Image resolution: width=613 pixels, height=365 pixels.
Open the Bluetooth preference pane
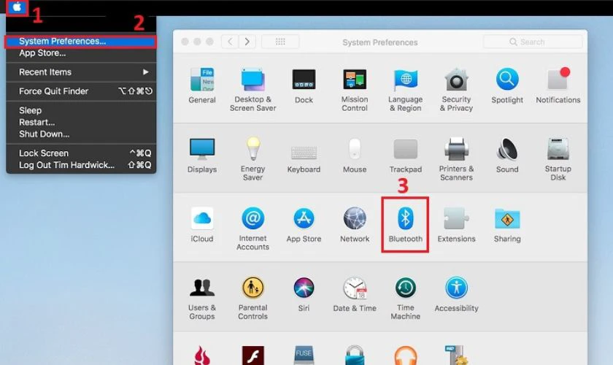point(406,225)
